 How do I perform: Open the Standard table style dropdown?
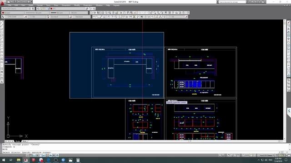(x=60, y=17)
